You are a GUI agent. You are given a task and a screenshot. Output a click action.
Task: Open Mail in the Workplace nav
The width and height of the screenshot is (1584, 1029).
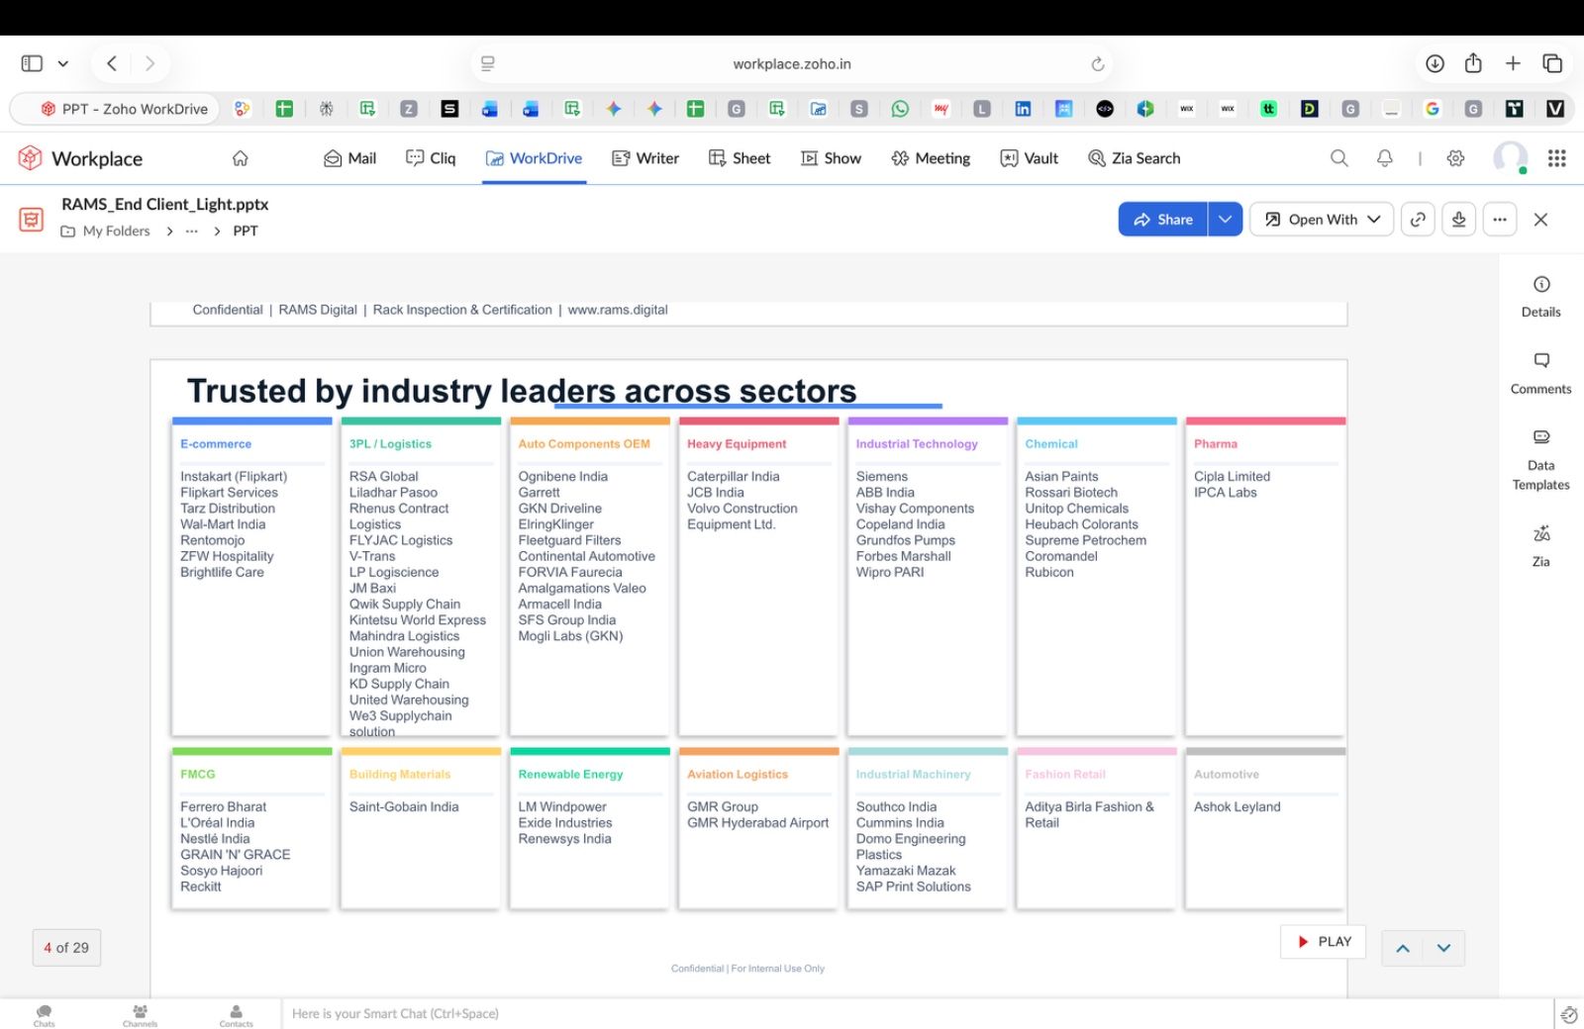[x=350, y=158]
